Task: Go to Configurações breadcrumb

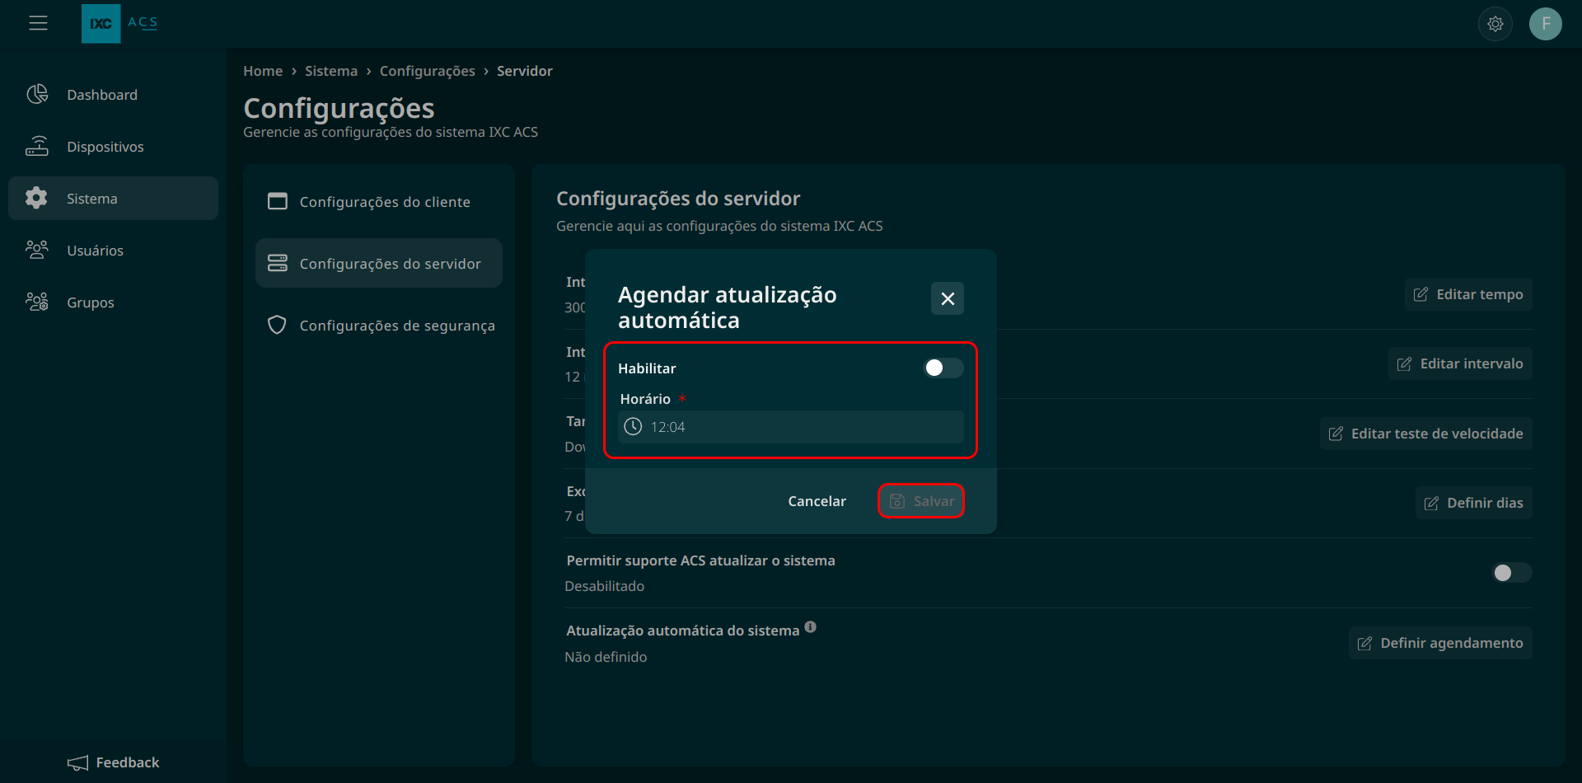Action: [x=428, y=71]
